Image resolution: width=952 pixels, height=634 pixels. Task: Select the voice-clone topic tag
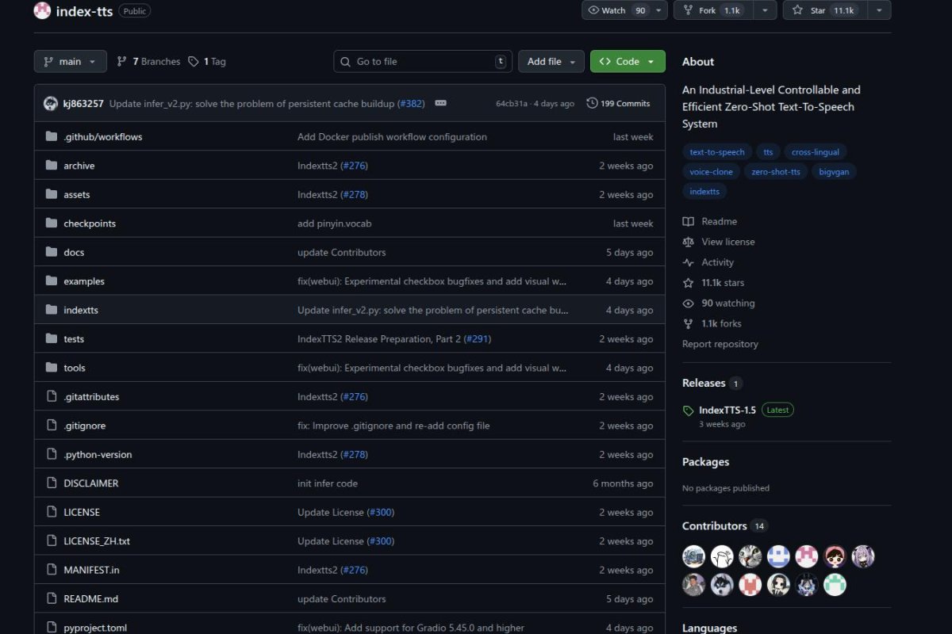coord(710,171)
